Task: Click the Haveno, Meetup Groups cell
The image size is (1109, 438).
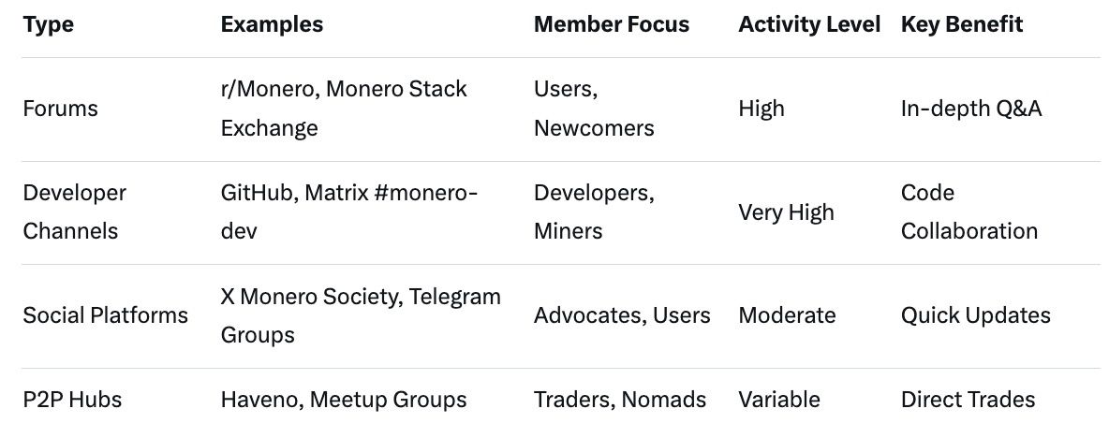Action: [x=344, y=400]
